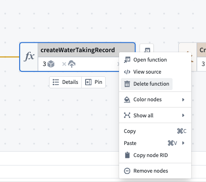Expand the Paste submenu arrow
This screenshot has height=182, width=206.
183,143
